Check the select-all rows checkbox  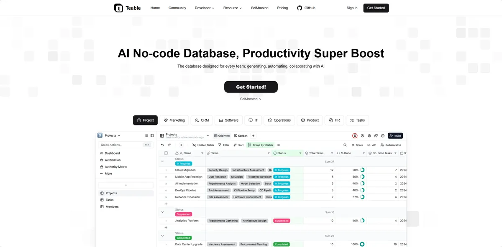pyautogui.click(x=166, y=153)
